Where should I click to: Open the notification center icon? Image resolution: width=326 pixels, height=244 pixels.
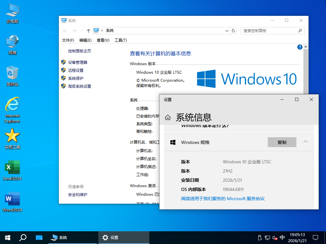[315, 237]
